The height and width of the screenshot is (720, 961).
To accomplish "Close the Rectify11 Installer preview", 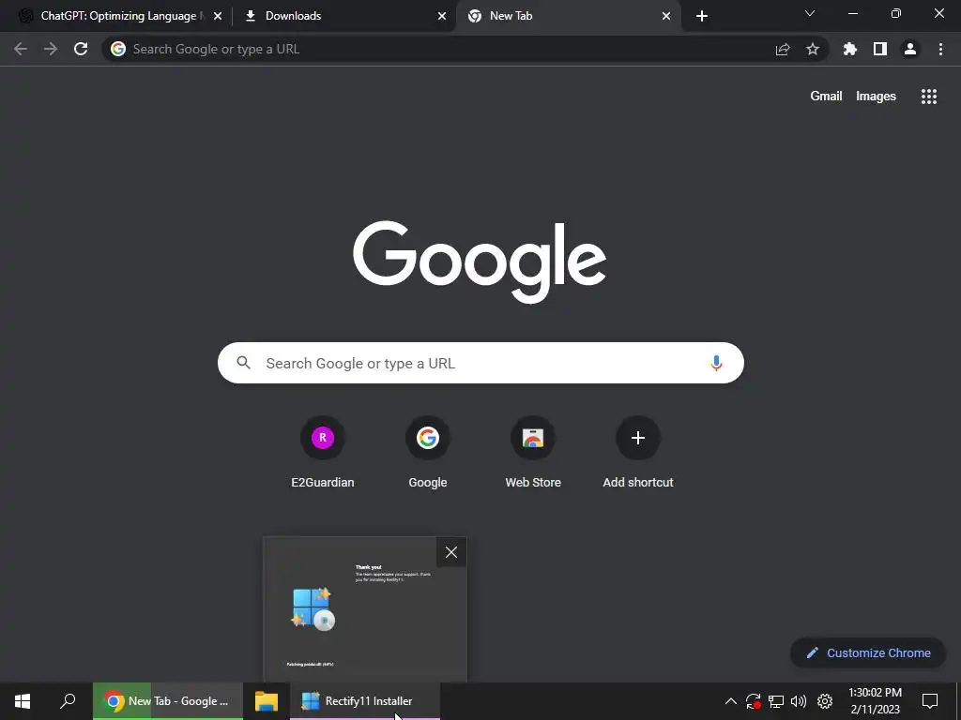I will (451, 552).
